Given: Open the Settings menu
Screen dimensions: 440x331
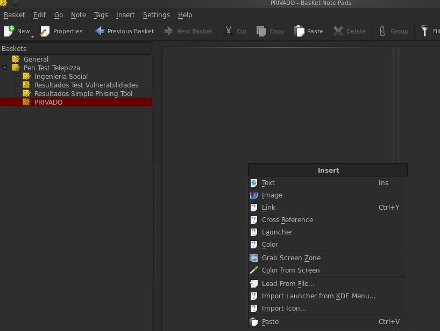Looking at the screenshot, I should click(156, 15).
